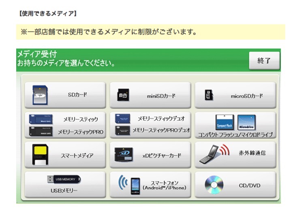Image resolution: width=295 pixels, height=212 pixels.
Task: Select the Memory Stick Duo icon
Action: pyautogui.click(x=123, y=118)
